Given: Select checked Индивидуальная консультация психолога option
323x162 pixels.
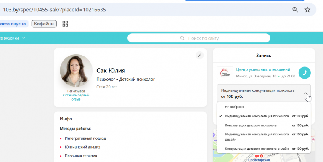Looking at the screenshot, I should coord(264,116).
